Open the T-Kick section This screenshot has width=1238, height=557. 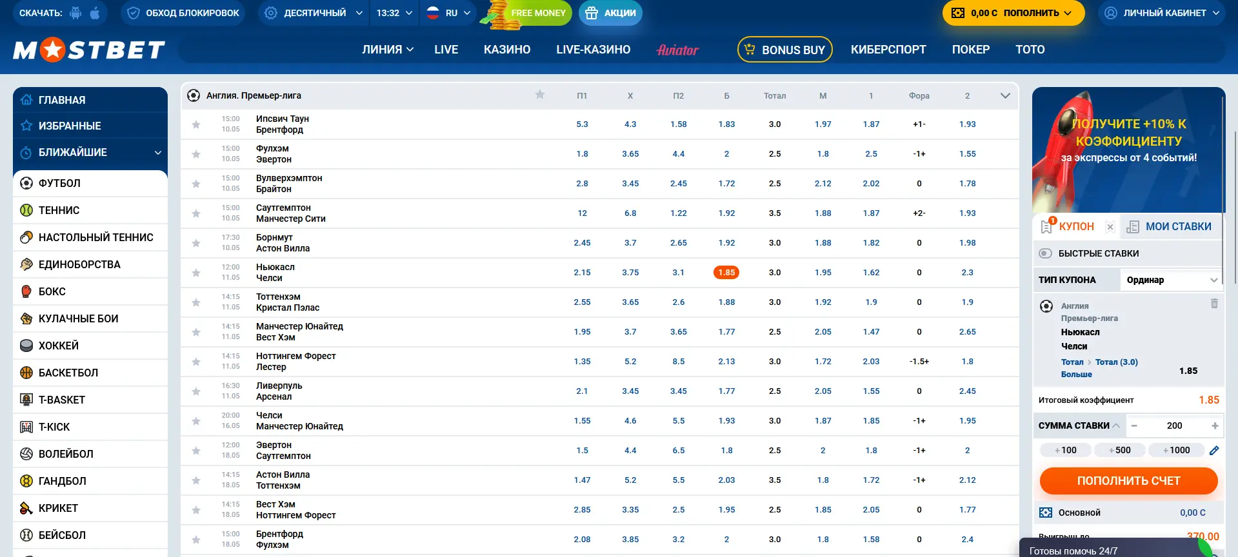pos(90,427)
